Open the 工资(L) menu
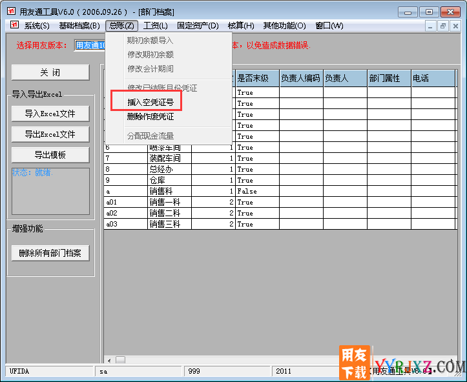467x382 pixels. tap(155, 26)
